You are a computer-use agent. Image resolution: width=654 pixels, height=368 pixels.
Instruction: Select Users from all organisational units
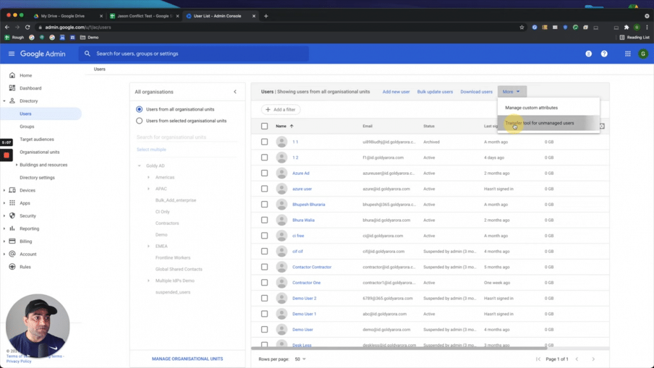coord(139,109)
